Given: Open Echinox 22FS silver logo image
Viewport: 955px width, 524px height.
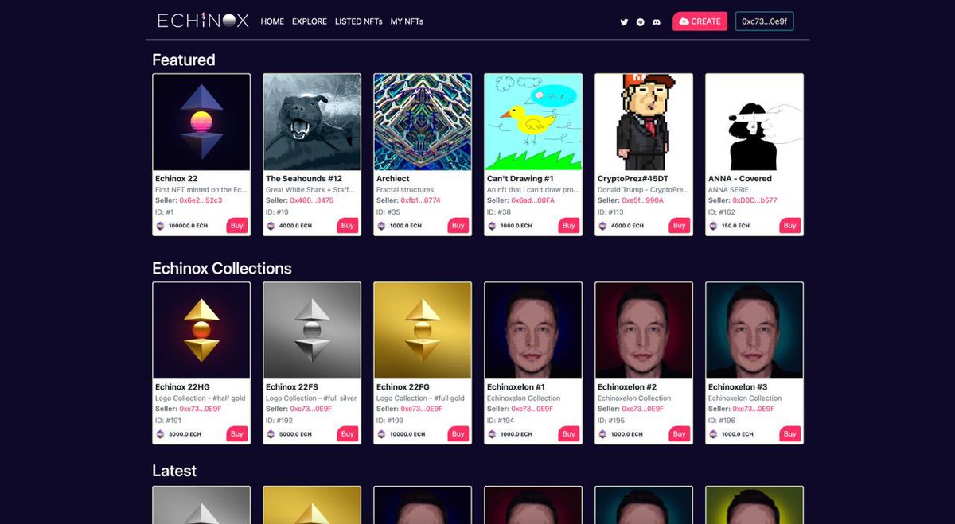Looking at the screenshot, I should [x=312, y=331].
